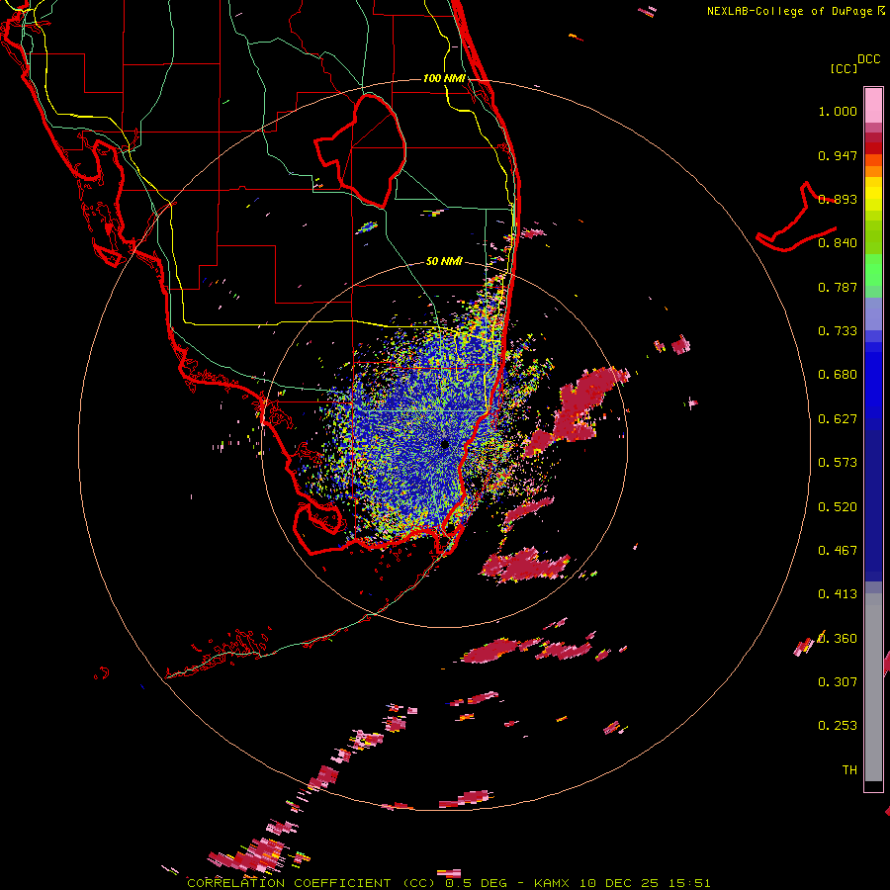This screenshot has width=890, height=890.
Task: Click the 1.000 value on the color scale
Action: coord(838,112)
